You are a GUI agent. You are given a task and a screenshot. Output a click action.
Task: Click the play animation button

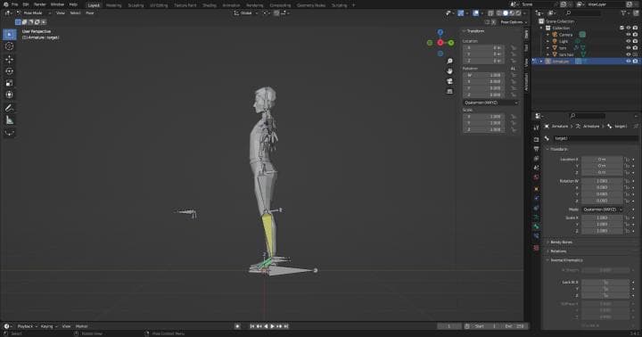tap(272, 326)
